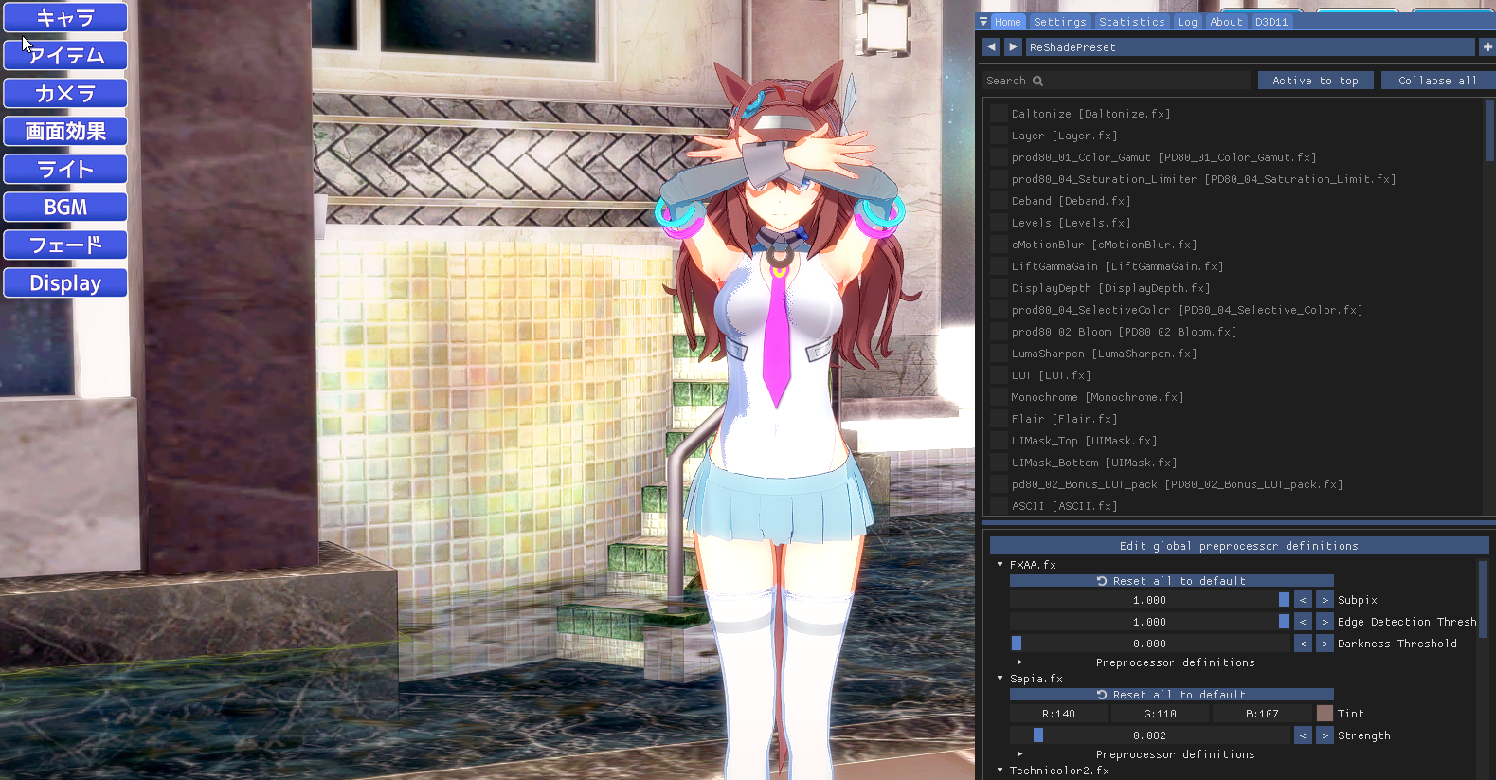The width and height of the screenshot is (1496, 780).
Task: Click the plus icon to add preset
Action: pyautogui.click(x=1487, y=47)
